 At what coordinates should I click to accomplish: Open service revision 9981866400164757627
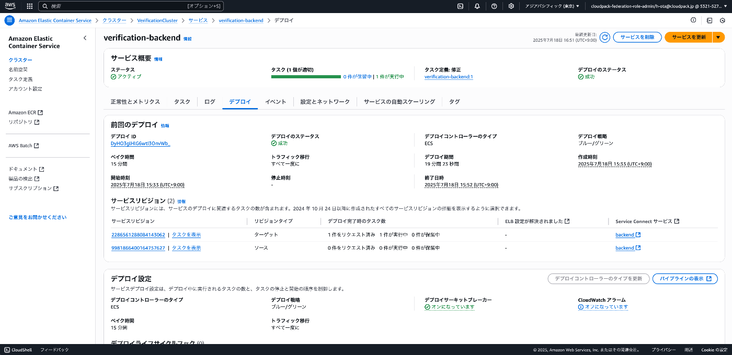(x=138, y=248)
